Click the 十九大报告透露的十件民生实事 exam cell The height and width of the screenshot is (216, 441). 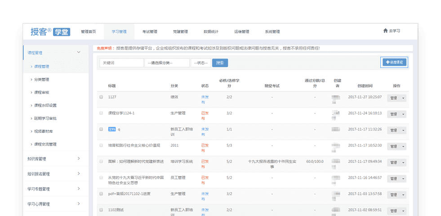[x=272, y=164]
